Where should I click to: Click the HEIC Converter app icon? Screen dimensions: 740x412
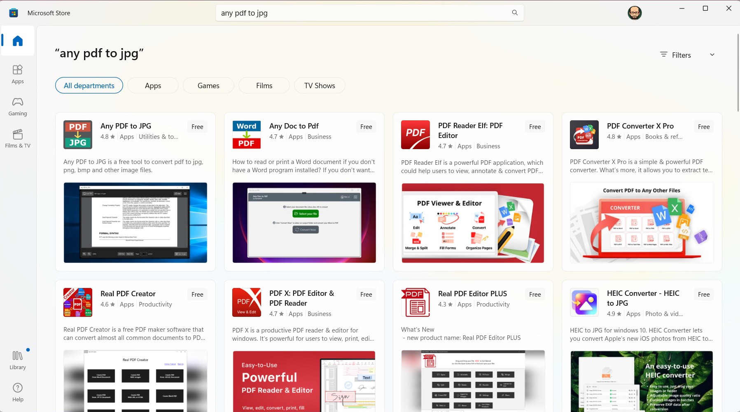point(584,302)
